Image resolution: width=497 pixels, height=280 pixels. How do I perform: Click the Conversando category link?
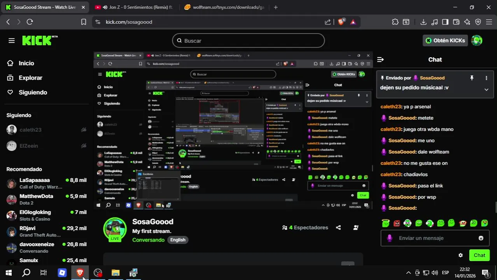(x=148, y=240)
